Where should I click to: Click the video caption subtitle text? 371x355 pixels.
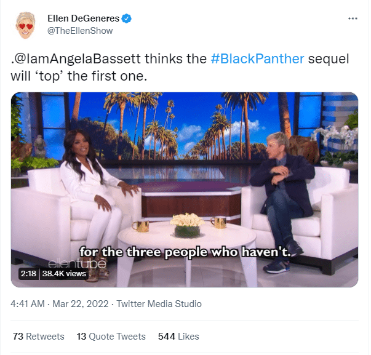[185, 252]
